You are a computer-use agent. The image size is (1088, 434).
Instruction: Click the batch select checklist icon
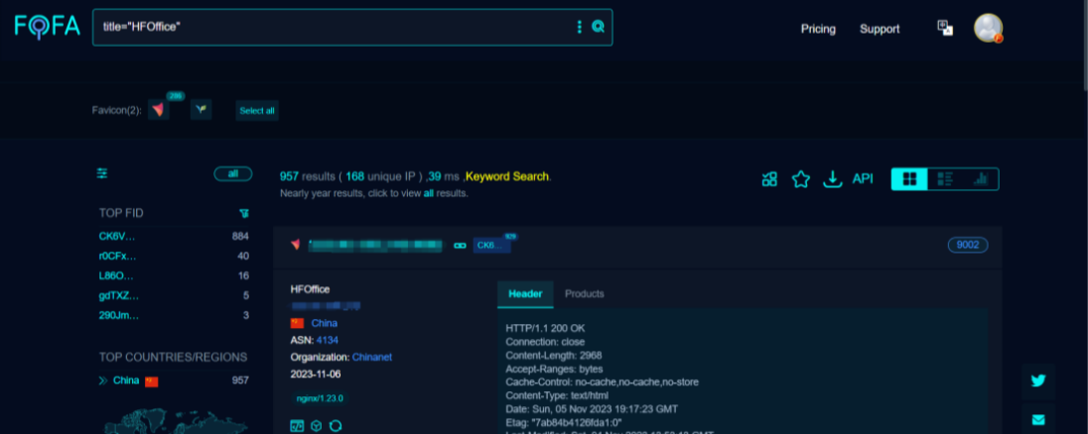[768, 179]
